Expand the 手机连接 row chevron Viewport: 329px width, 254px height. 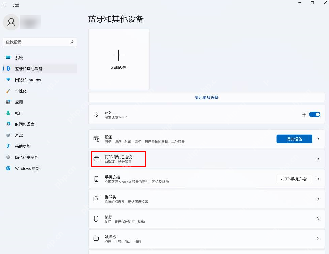coord(318,179)
